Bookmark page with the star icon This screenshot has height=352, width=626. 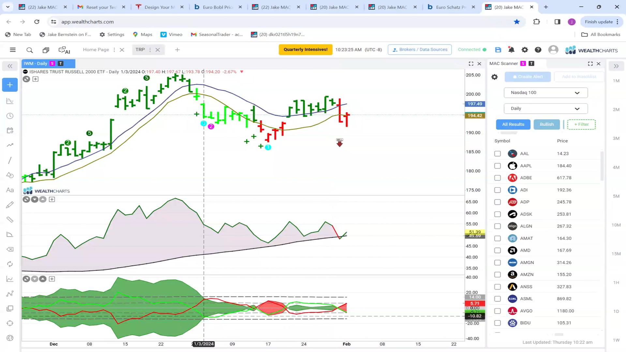(x=517, y=22)
